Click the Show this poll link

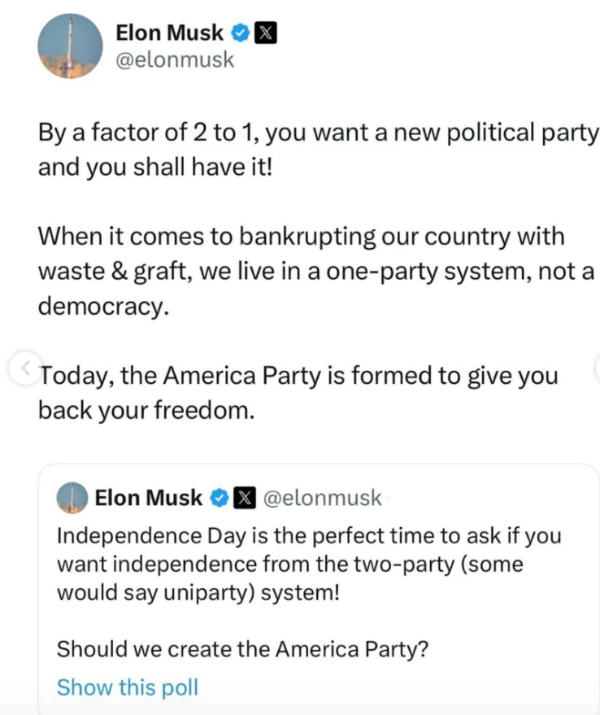(127, 687)
